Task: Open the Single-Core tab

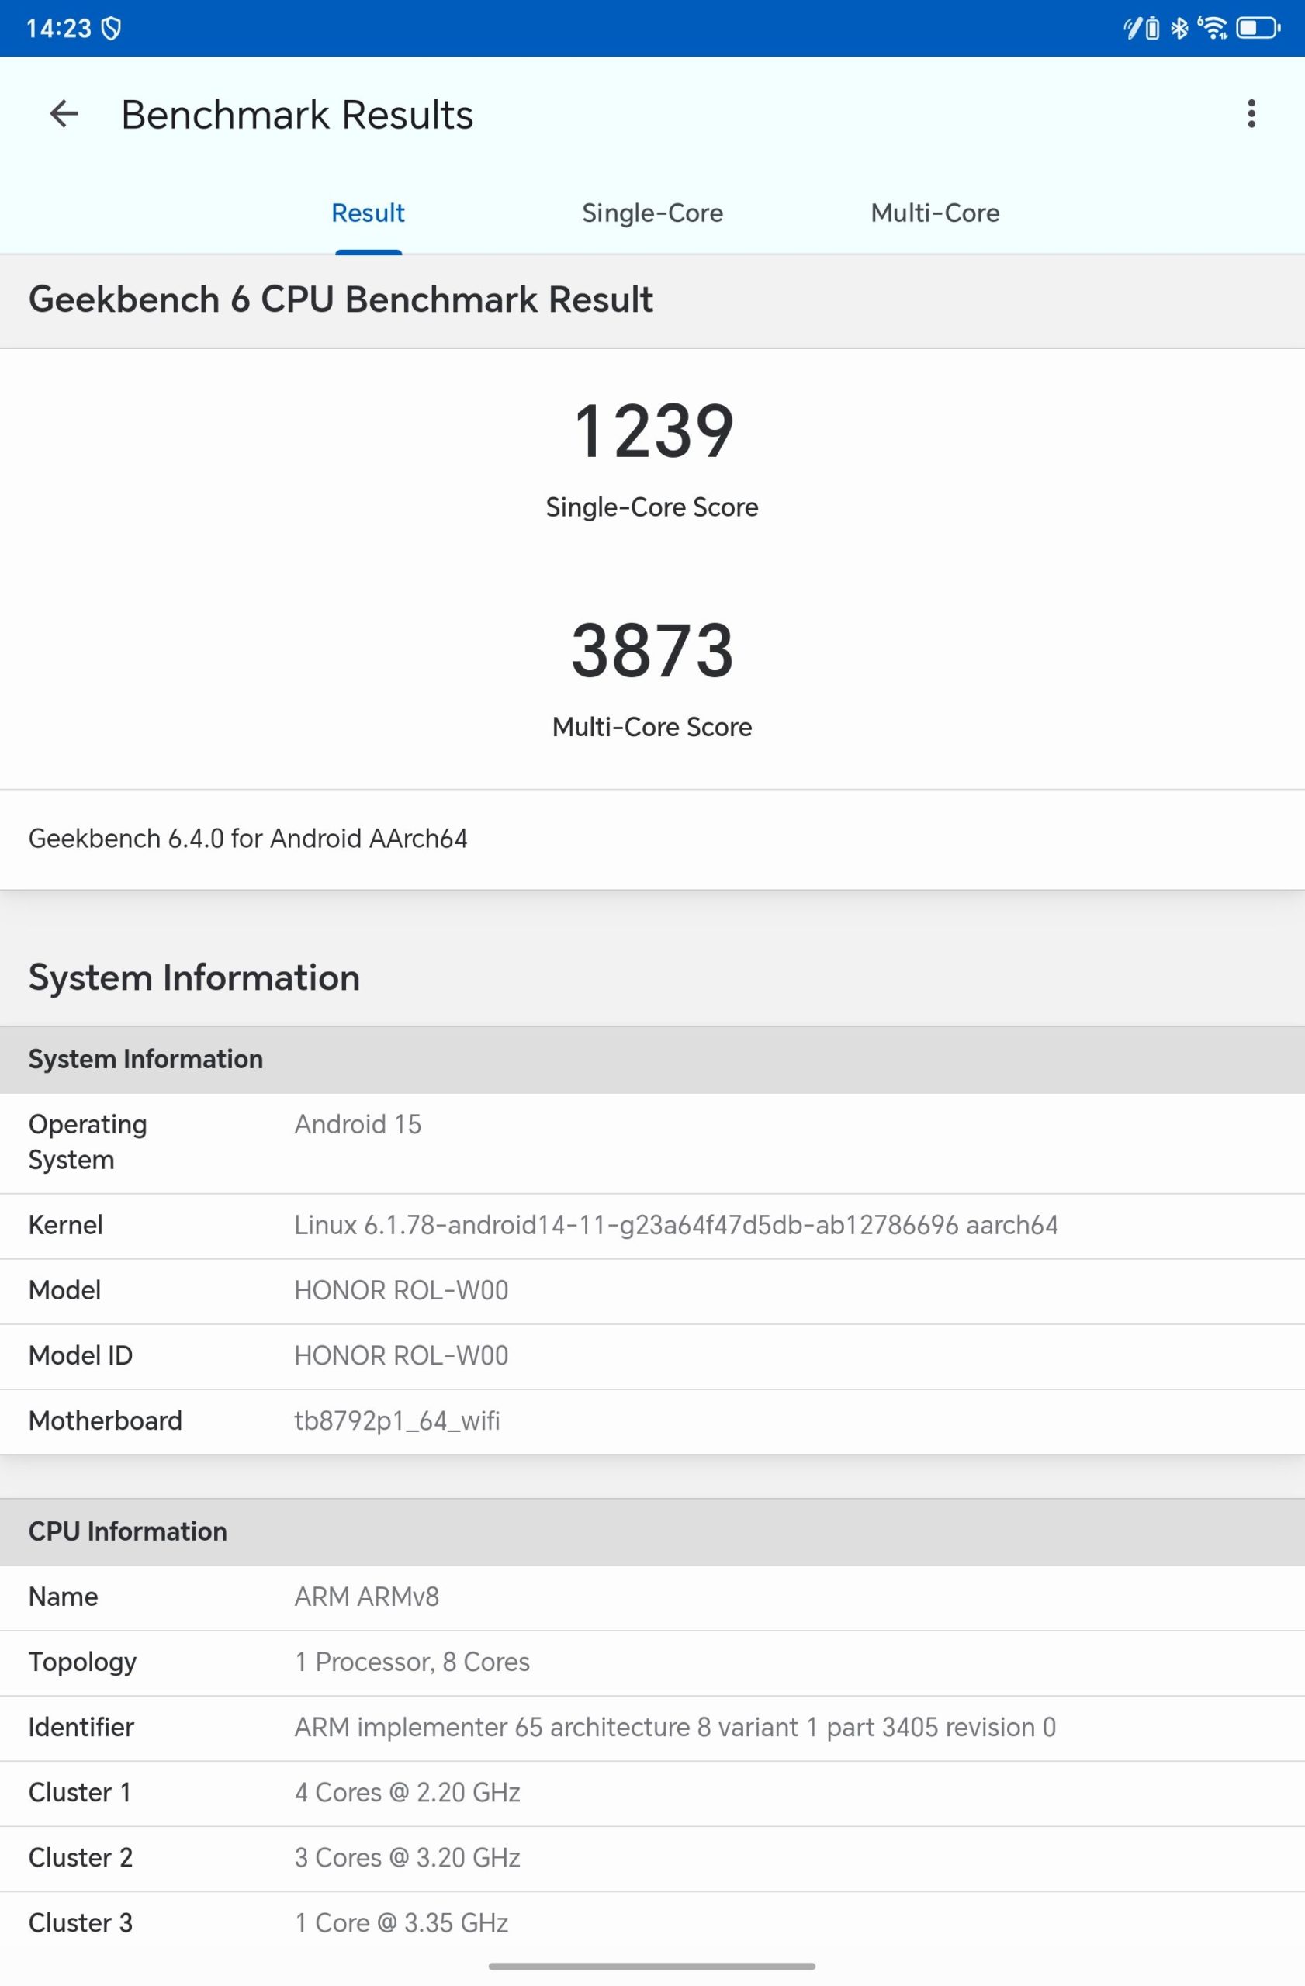Action: [652, 213]
